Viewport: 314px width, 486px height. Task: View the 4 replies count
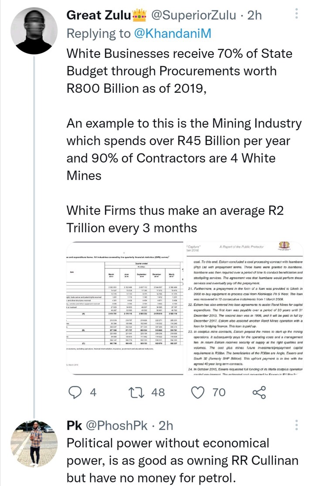click(x=93, y=392)
